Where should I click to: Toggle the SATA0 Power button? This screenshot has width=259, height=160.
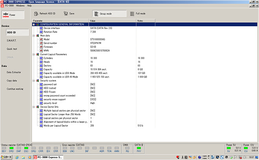[x=13, y=15]
